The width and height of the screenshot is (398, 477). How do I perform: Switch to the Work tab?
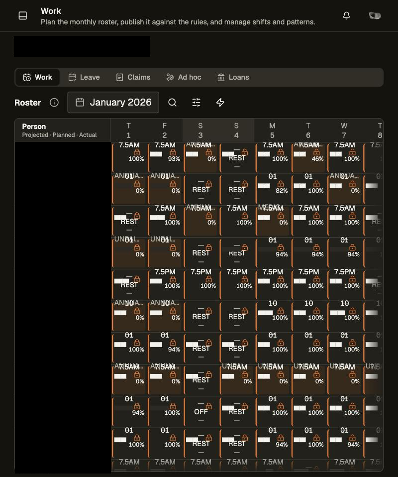(x=38, y=77)
